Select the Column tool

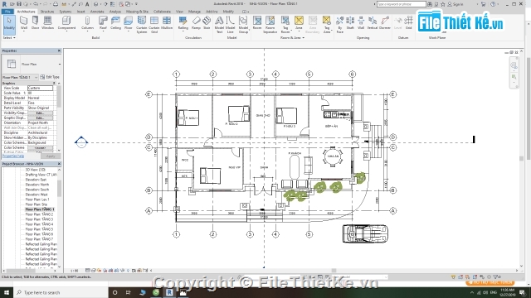coord(87,23)
